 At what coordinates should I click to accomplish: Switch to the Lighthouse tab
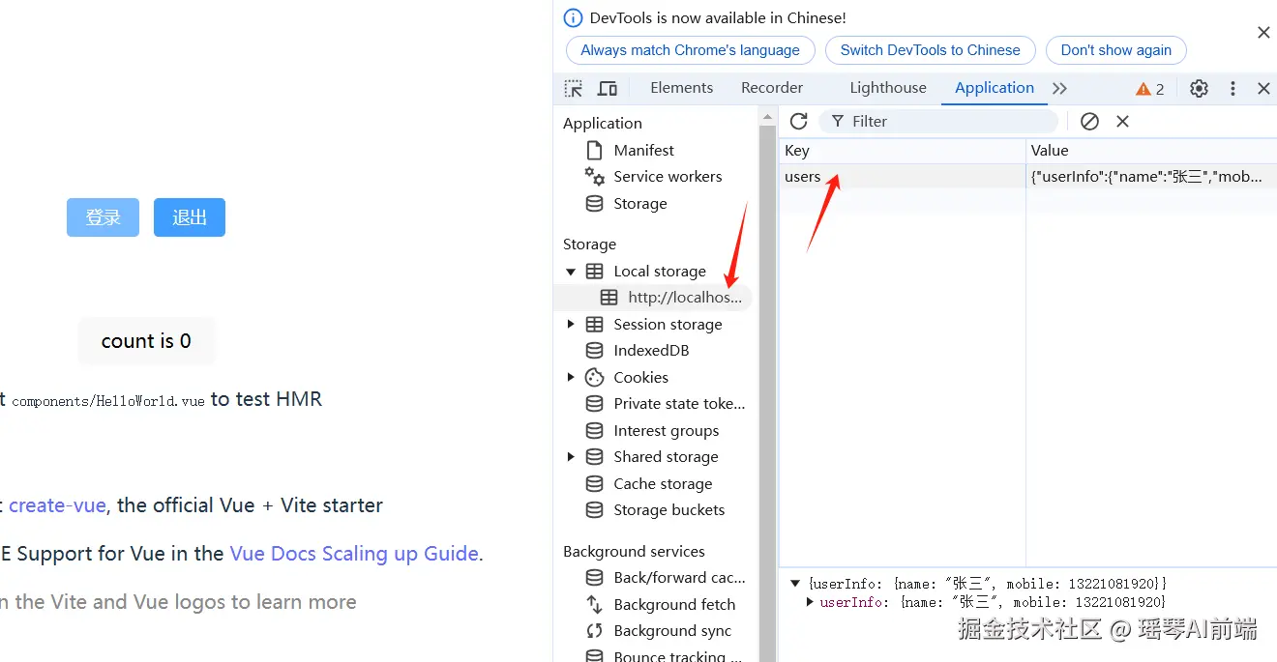coord(888,88)
